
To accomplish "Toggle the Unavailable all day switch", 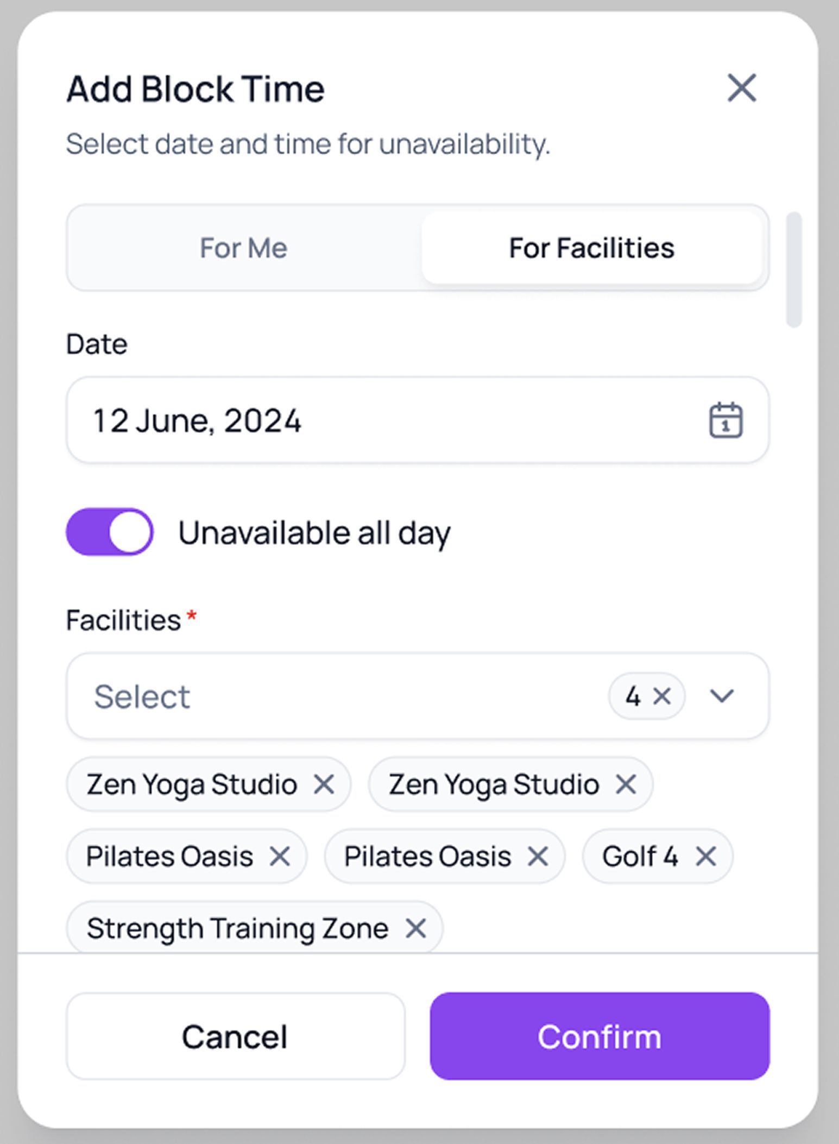I will pos(110,532).
